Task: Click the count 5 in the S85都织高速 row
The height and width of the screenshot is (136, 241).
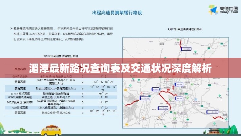Action: point(83,93)
